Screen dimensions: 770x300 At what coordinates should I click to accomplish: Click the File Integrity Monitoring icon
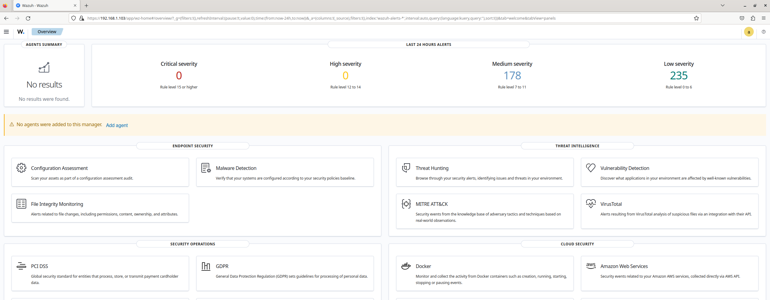21,204
